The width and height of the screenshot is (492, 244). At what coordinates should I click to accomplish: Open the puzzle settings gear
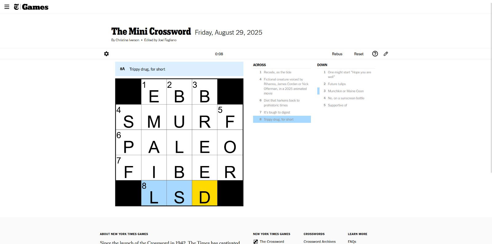pos(106,54)
